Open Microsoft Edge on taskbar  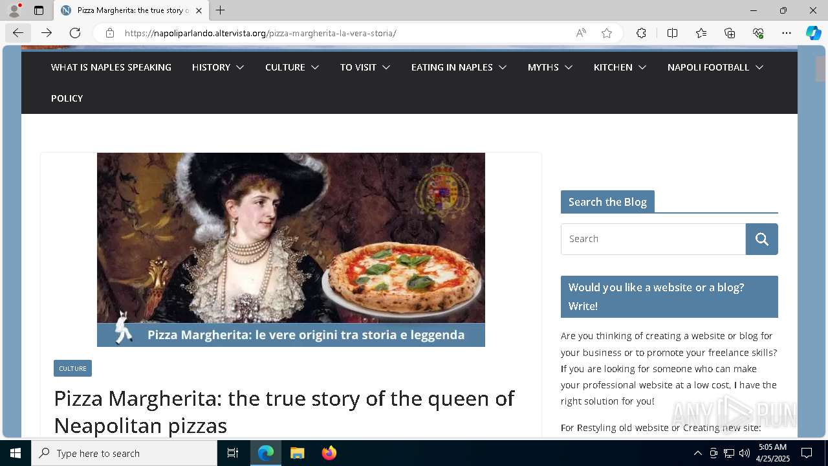pos(266,453)
